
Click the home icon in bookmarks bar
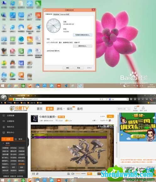(2, 103)
